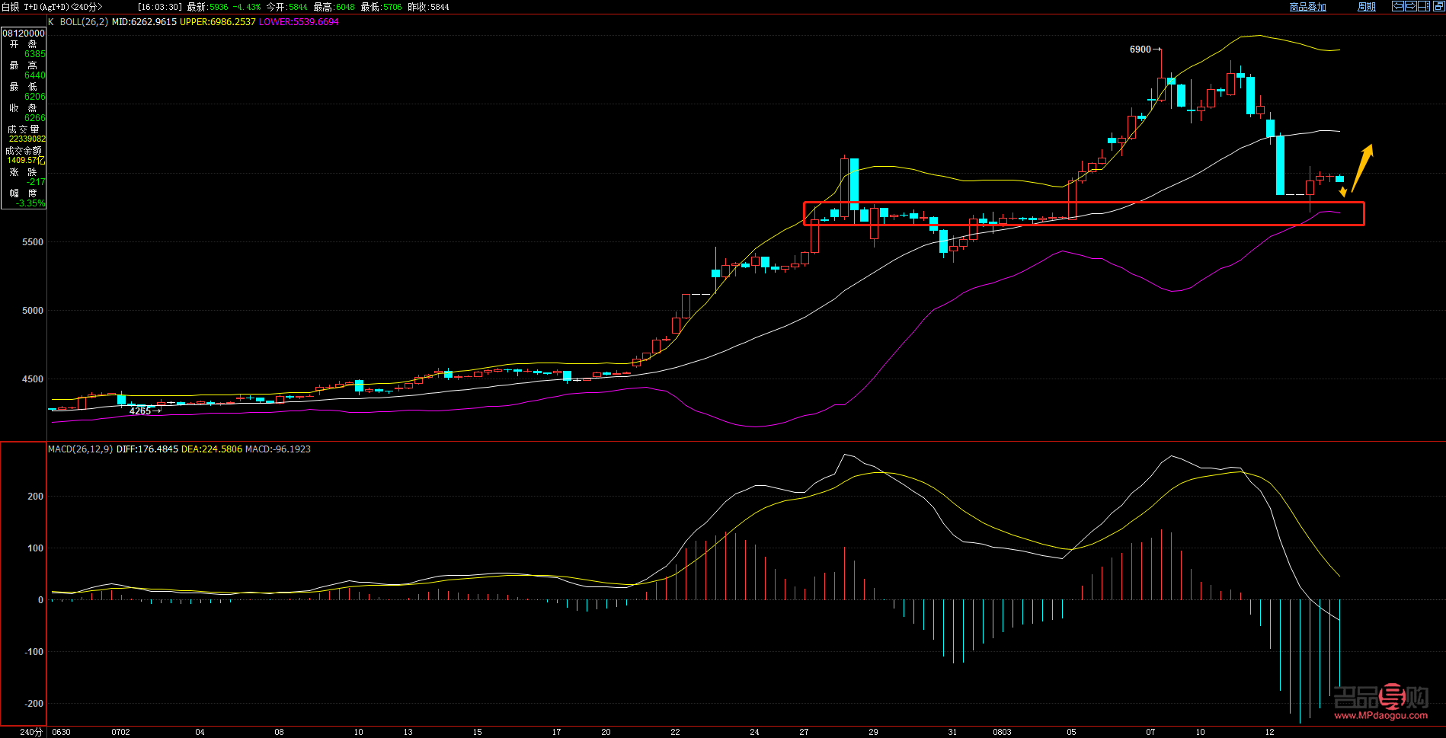The image size is (1446, 738).
Task: Click the large orange upward arrow annotation
Action: pos(1362,167)
